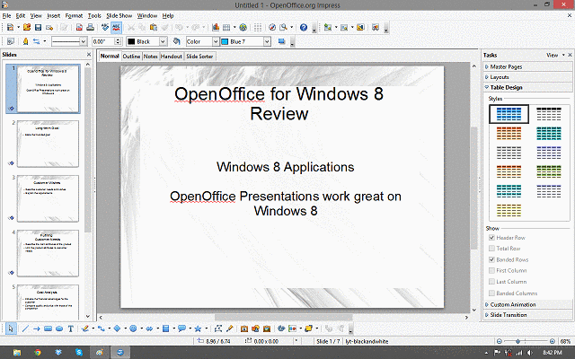The width and height of the screenshot is (575, 359).
Task: Click the Print file directly icon
Action: point(90,28)
